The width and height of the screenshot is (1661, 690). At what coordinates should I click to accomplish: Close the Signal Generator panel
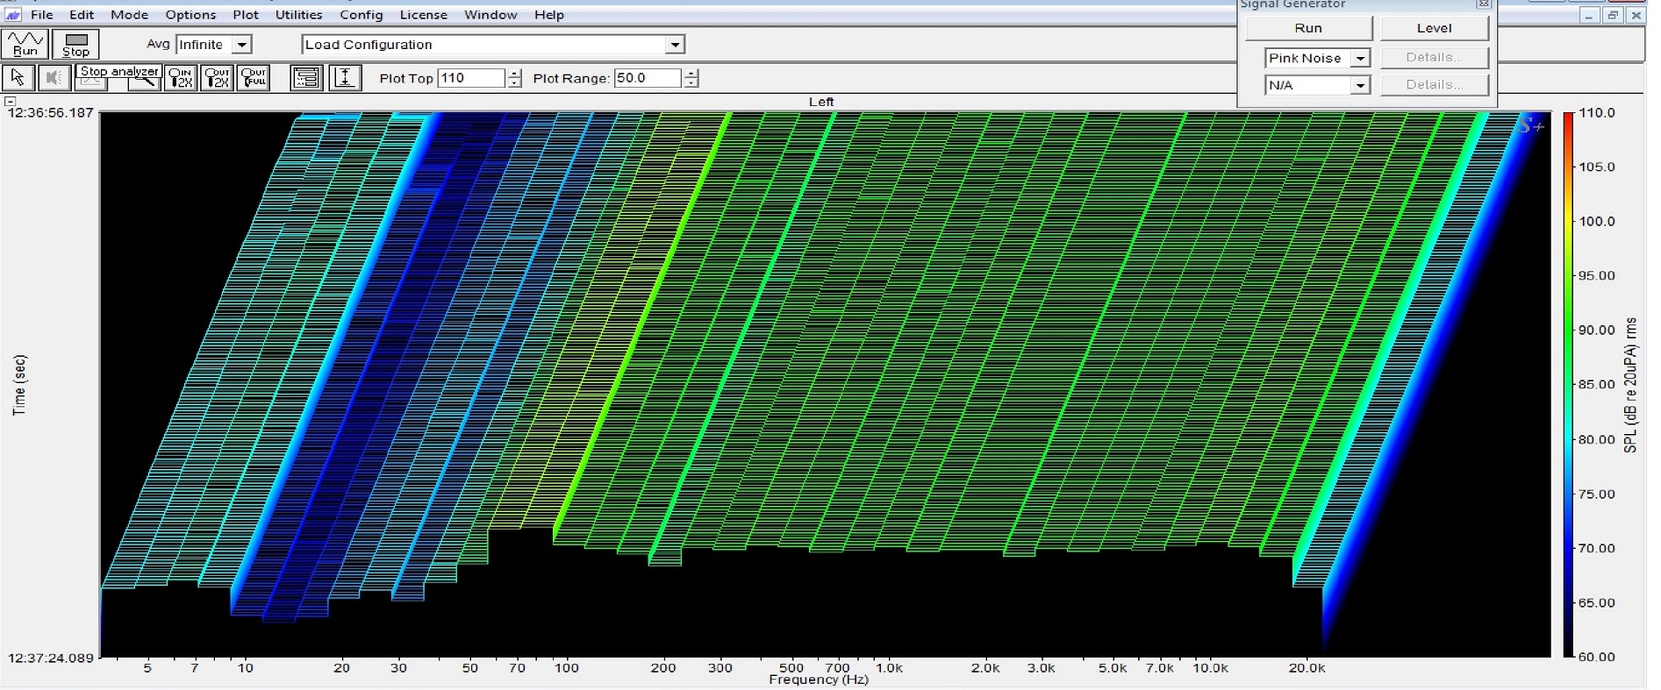pyautogui.click(x=1483, y=4)
